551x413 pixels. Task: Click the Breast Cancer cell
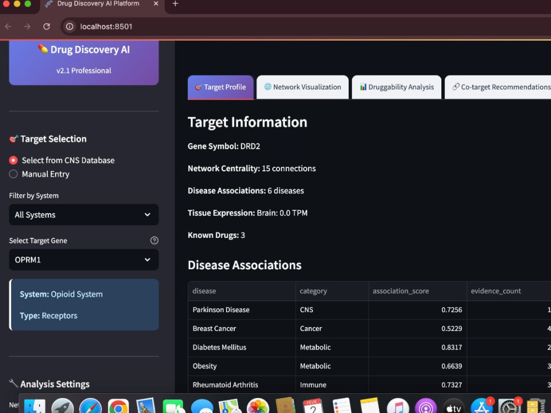click(242, 329)
